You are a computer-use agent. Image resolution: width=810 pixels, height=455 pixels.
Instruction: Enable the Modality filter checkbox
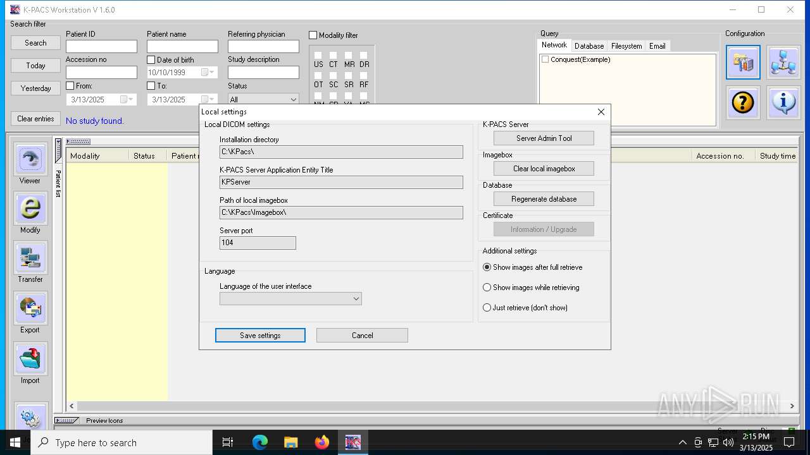pyautogui.click(x=313, y=35)
